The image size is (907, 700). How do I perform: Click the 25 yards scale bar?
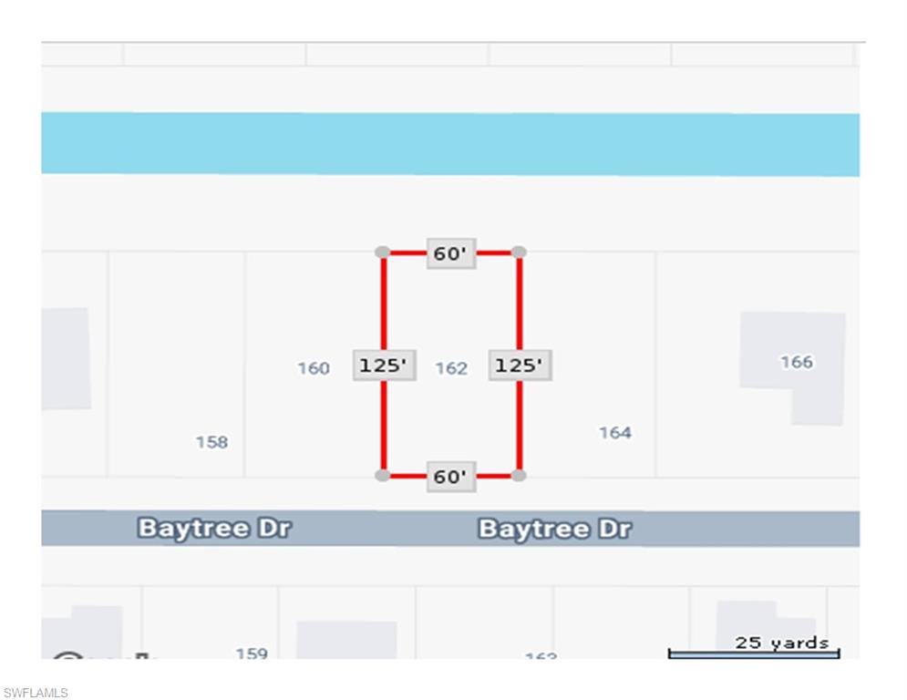[x=754, y=652]
